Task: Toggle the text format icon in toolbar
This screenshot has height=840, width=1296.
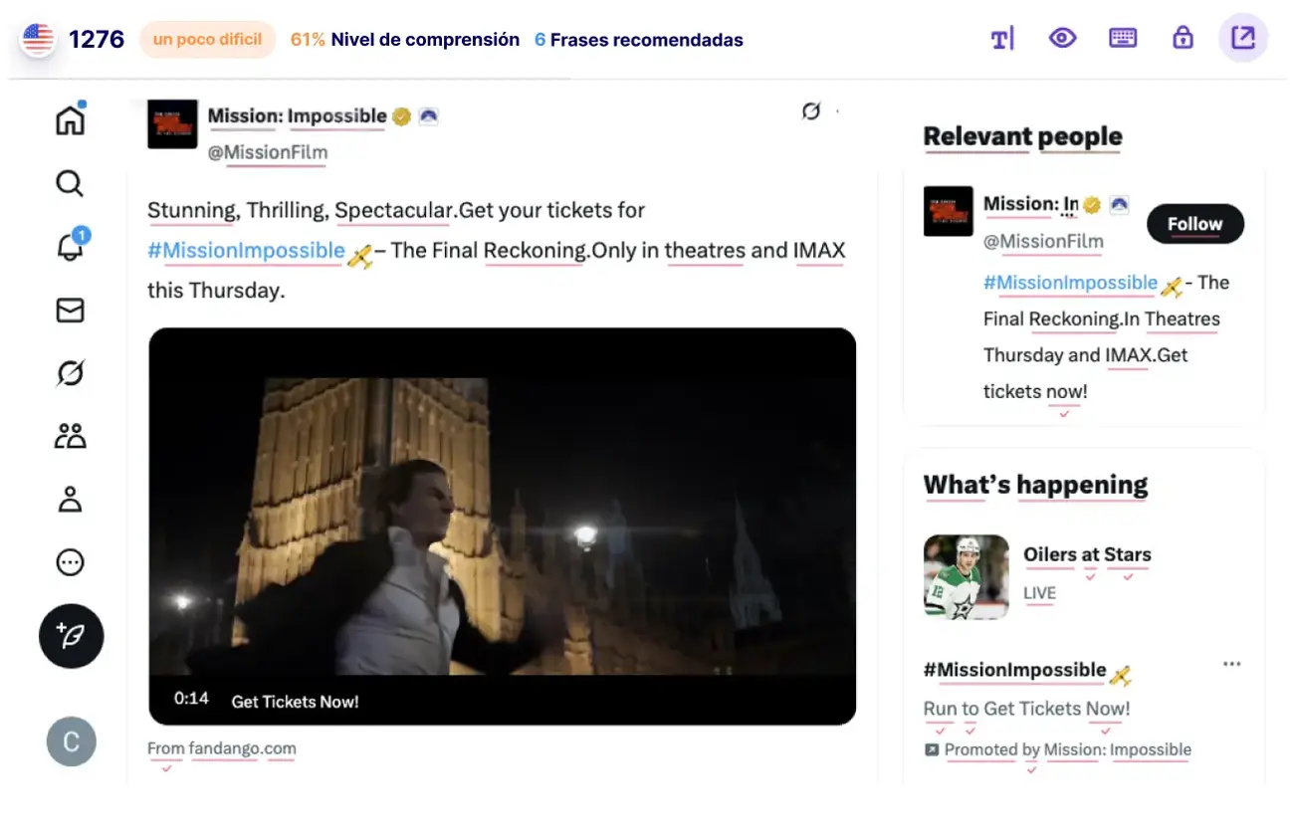Action: pyautogui.click(x=1002, y=39)
